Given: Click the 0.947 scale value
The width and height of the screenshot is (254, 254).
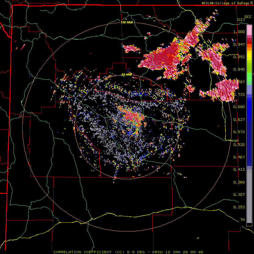Looking at the screenshot, I should click(239, 44).
